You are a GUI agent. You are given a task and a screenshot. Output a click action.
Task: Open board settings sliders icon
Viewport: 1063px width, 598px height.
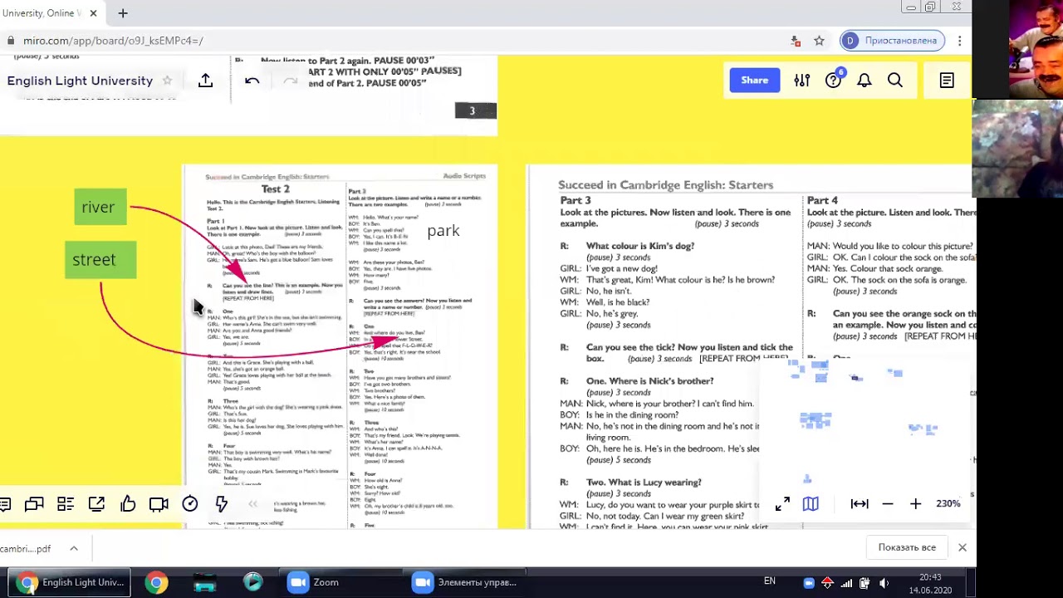[x=801, y=81]
